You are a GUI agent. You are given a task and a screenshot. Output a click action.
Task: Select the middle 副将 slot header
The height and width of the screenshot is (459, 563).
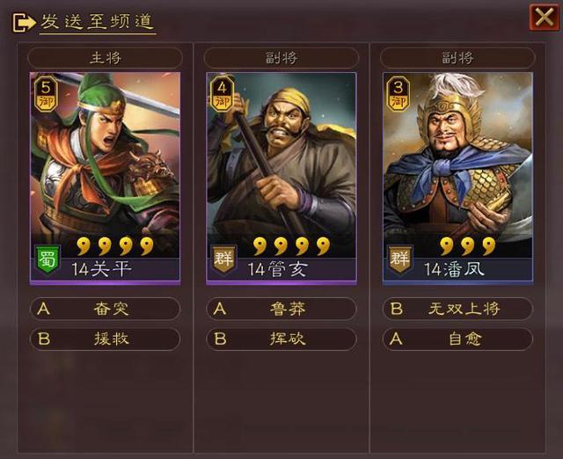tap(281, 58)
